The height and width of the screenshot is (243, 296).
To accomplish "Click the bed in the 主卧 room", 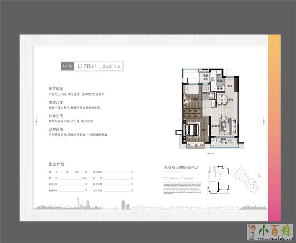I will [x=191, y=129].
